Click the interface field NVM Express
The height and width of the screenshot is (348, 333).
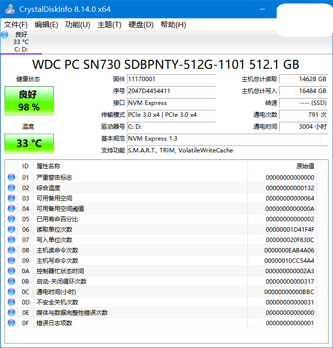[x=171, y=103]
